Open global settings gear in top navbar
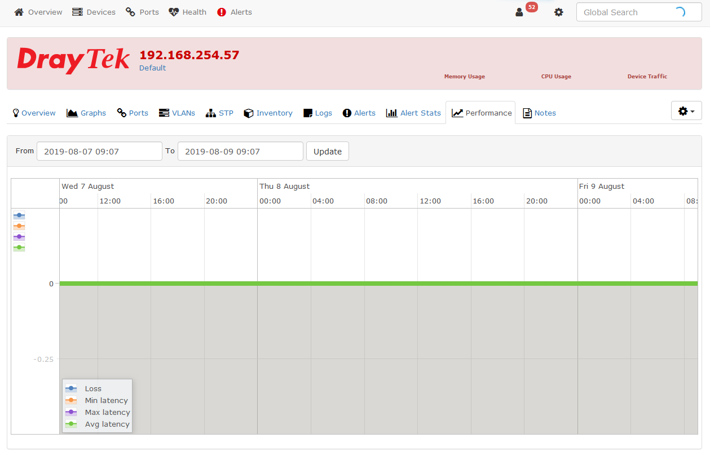The image size is (710, 456). [558, 12]
